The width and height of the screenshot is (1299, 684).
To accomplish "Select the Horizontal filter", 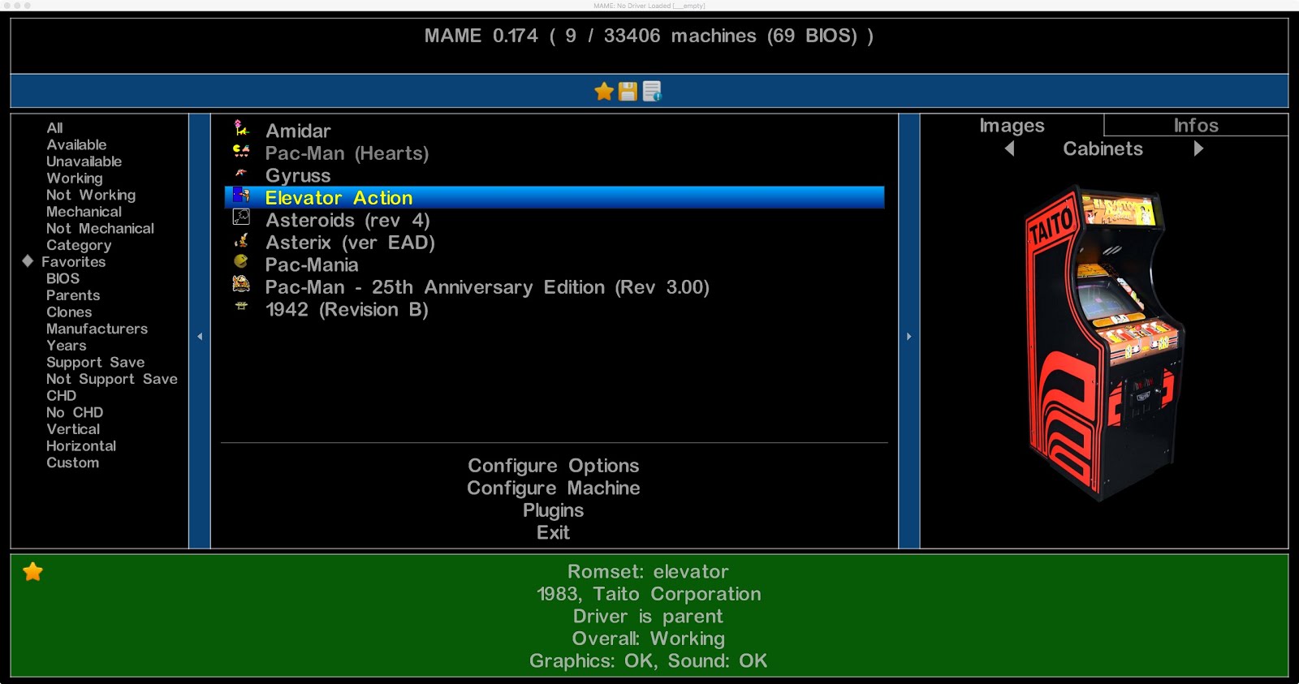I will tap(81, 446).
